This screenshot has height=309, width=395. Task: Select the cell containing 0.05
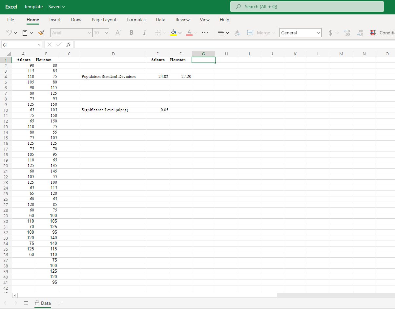158,110
